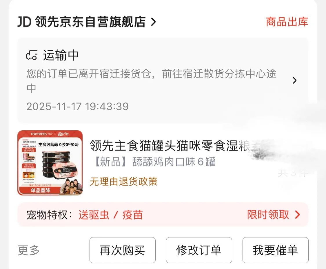
Task: Expand the chevron next to 限时领取
Action: [x=298, y=215]
